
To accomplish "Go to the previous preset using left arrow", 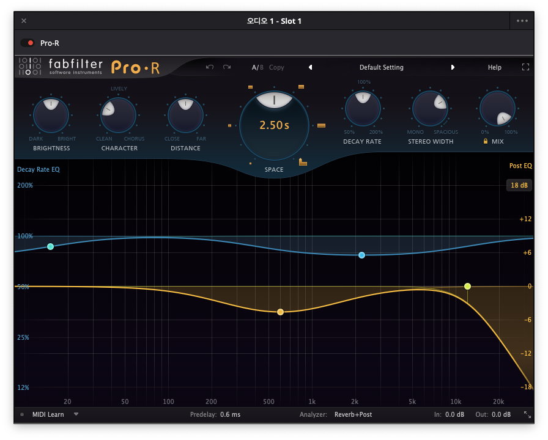I will tap(310, 67).
